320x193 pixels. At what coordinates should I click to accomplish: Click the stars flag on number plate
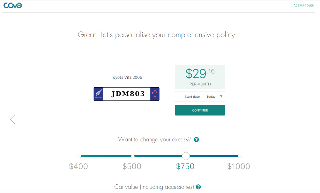tap(155, 94)
